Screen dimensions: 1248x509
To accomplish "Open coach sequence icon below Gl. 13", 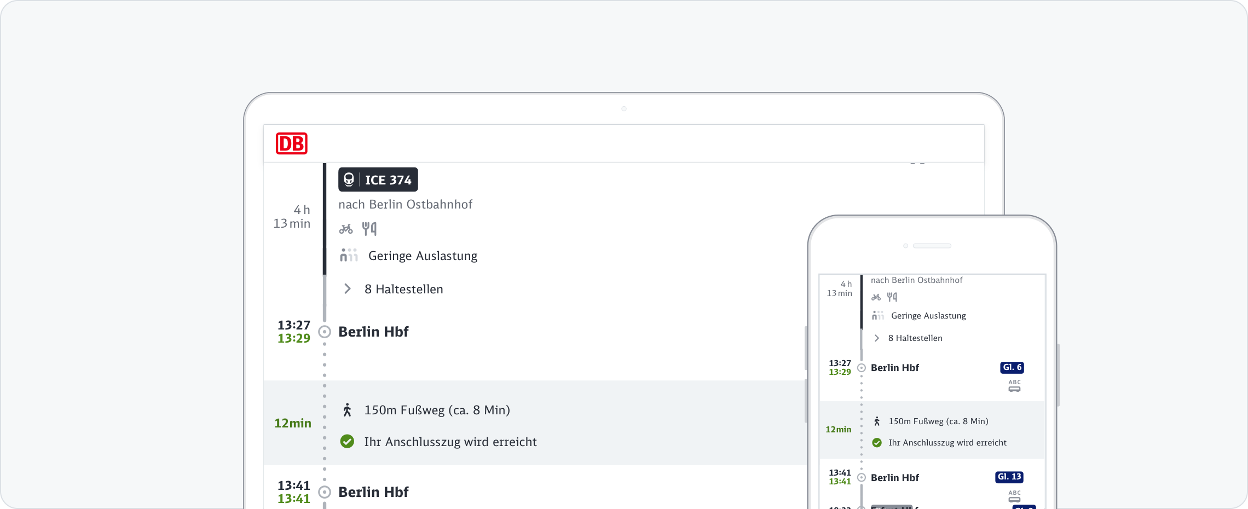I will click(1014, 496).
